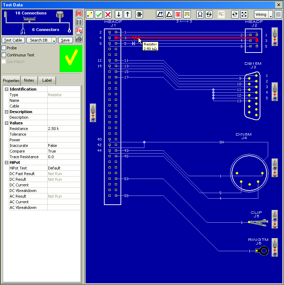Toggle the J5 CLIP connector visibility button

tap(275, 219)
